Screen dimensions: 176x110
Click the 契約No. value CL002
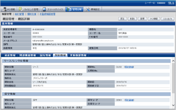pyautogui.click(x=119, y=67)
